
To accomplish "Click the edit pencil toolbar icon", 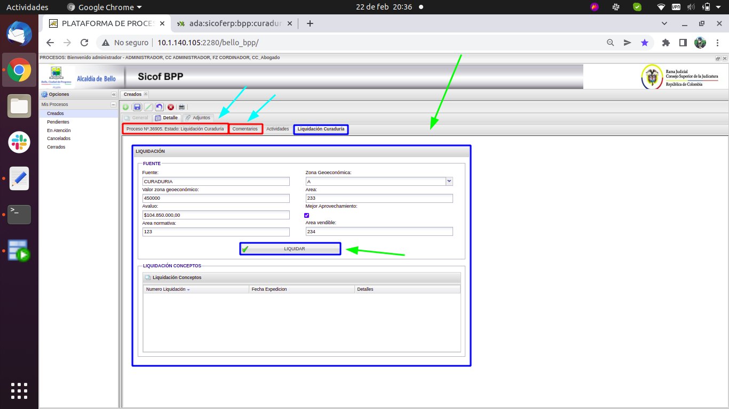I will [x=148, y=107].
